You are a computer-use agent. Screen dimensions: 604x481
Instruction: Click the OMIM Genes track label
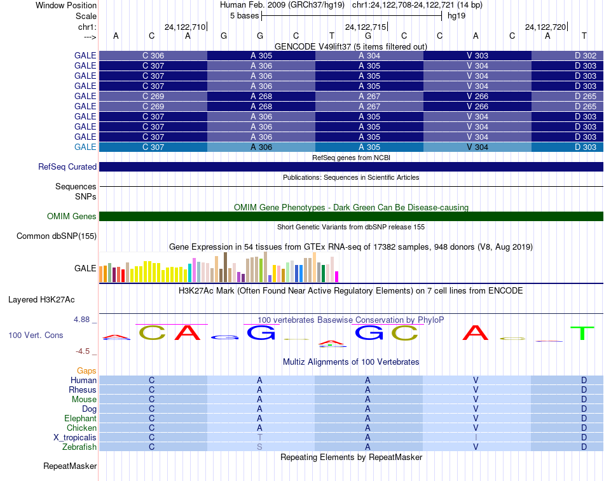click(71, 217)
